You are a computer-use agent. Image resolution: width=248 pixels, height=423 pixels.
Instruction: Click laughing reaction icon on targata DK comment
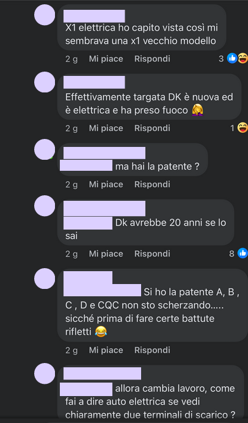pyautogui.click(x=243, y=127)
